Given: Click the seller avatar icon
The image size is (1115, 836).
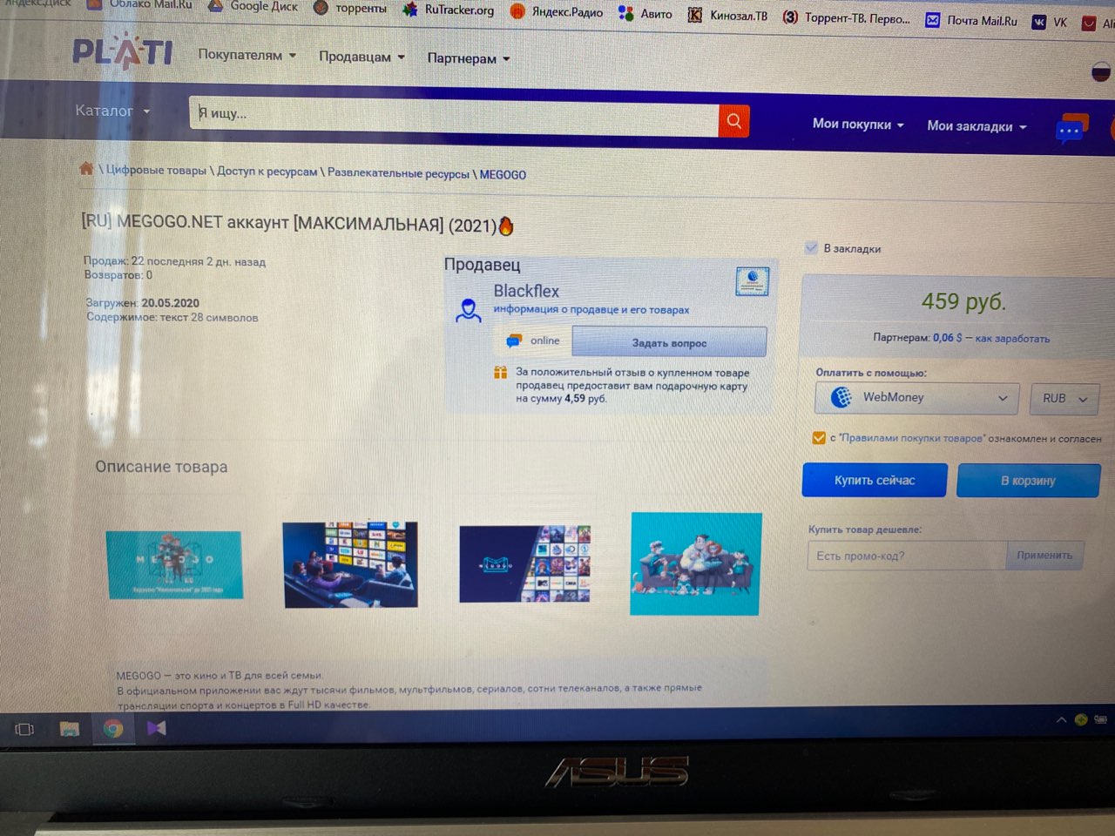Looking at the screenshot, I should click(x=469, y=310).
